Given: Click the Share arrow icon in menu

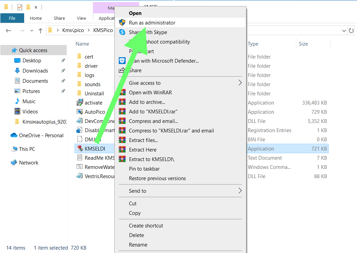Looking at the screenshot, I should (x=122, y=70).
